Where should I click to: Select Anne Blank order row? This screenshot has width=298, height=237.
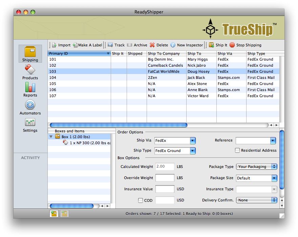(x=164, y=90)
